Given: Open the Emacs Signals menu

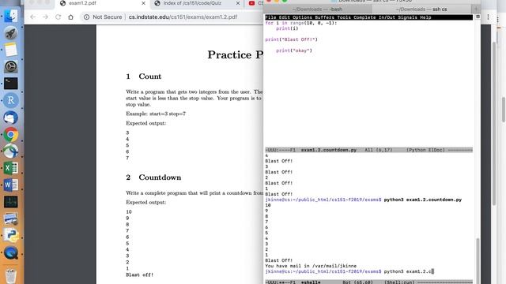Looking at the screenshot, I should click(407, 17).
